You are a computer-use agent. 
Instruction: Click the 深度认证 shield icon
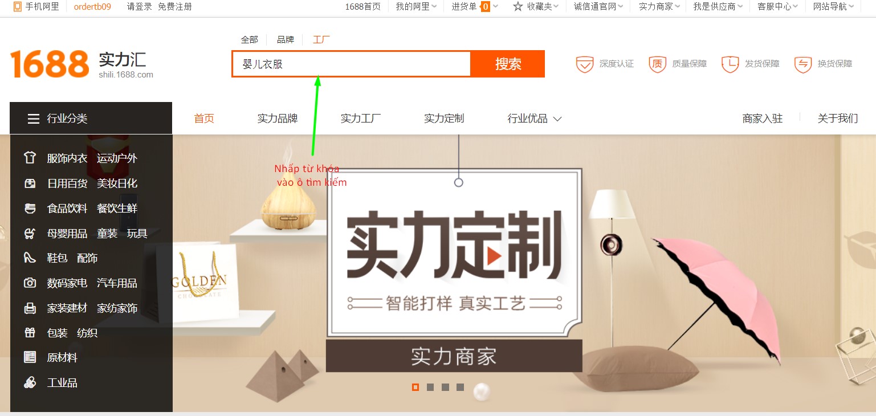[585, 64]
